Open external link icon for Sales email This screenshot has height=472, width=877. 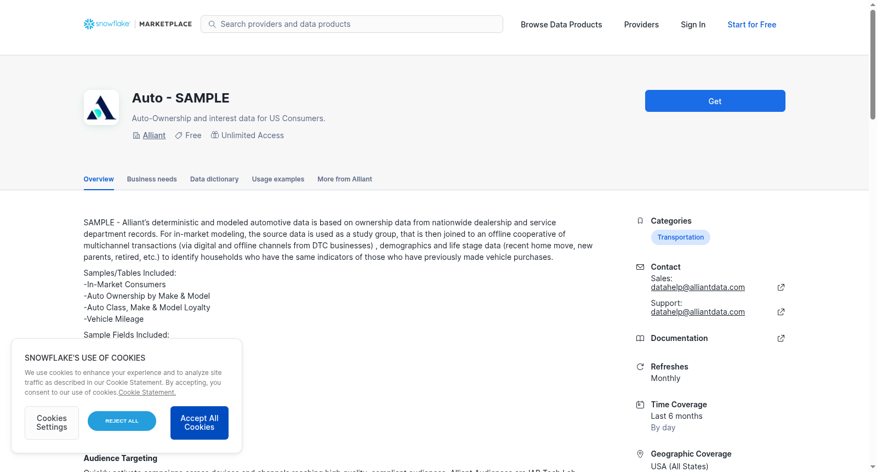(781, 287)
